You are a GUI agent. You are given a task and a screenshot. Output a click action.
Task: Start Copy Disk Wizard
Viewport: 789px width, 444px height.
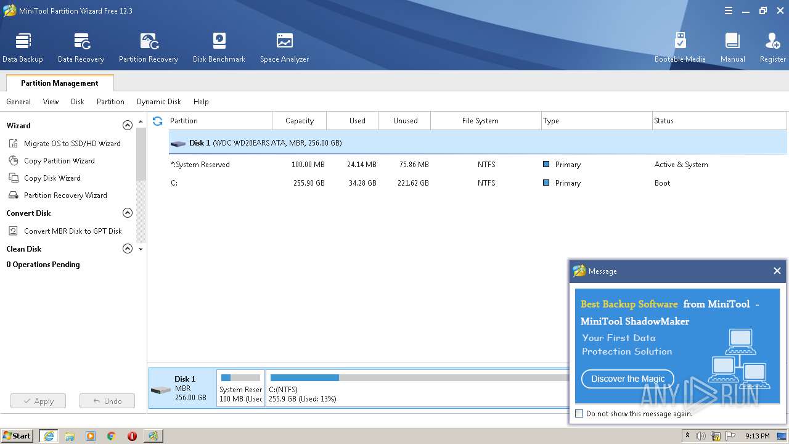pos(45,178)
